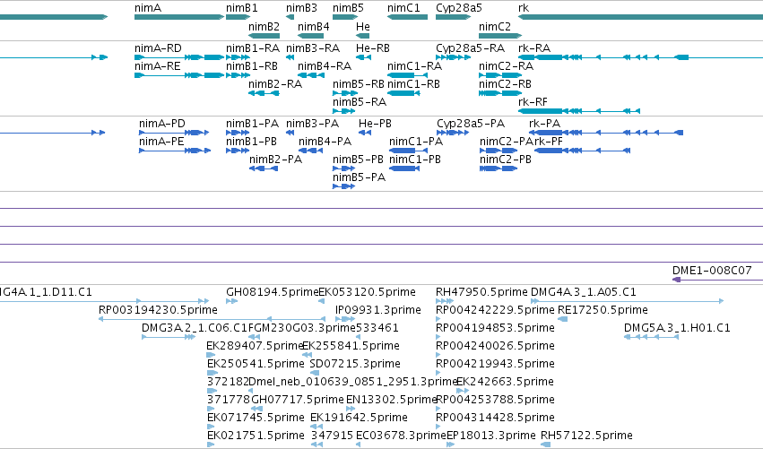Select protein nimA-PD
The image size is (763, 449).
pos(174,133)
